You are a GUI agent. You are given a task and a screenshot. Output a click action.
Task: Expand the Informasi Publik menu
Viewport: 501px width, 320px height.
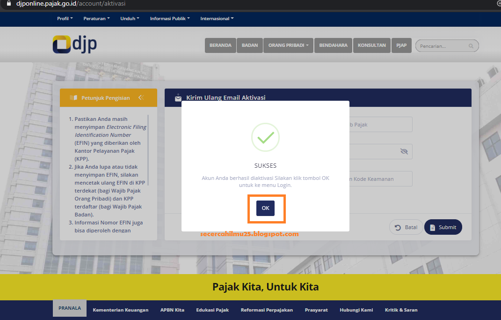(170, 19)
